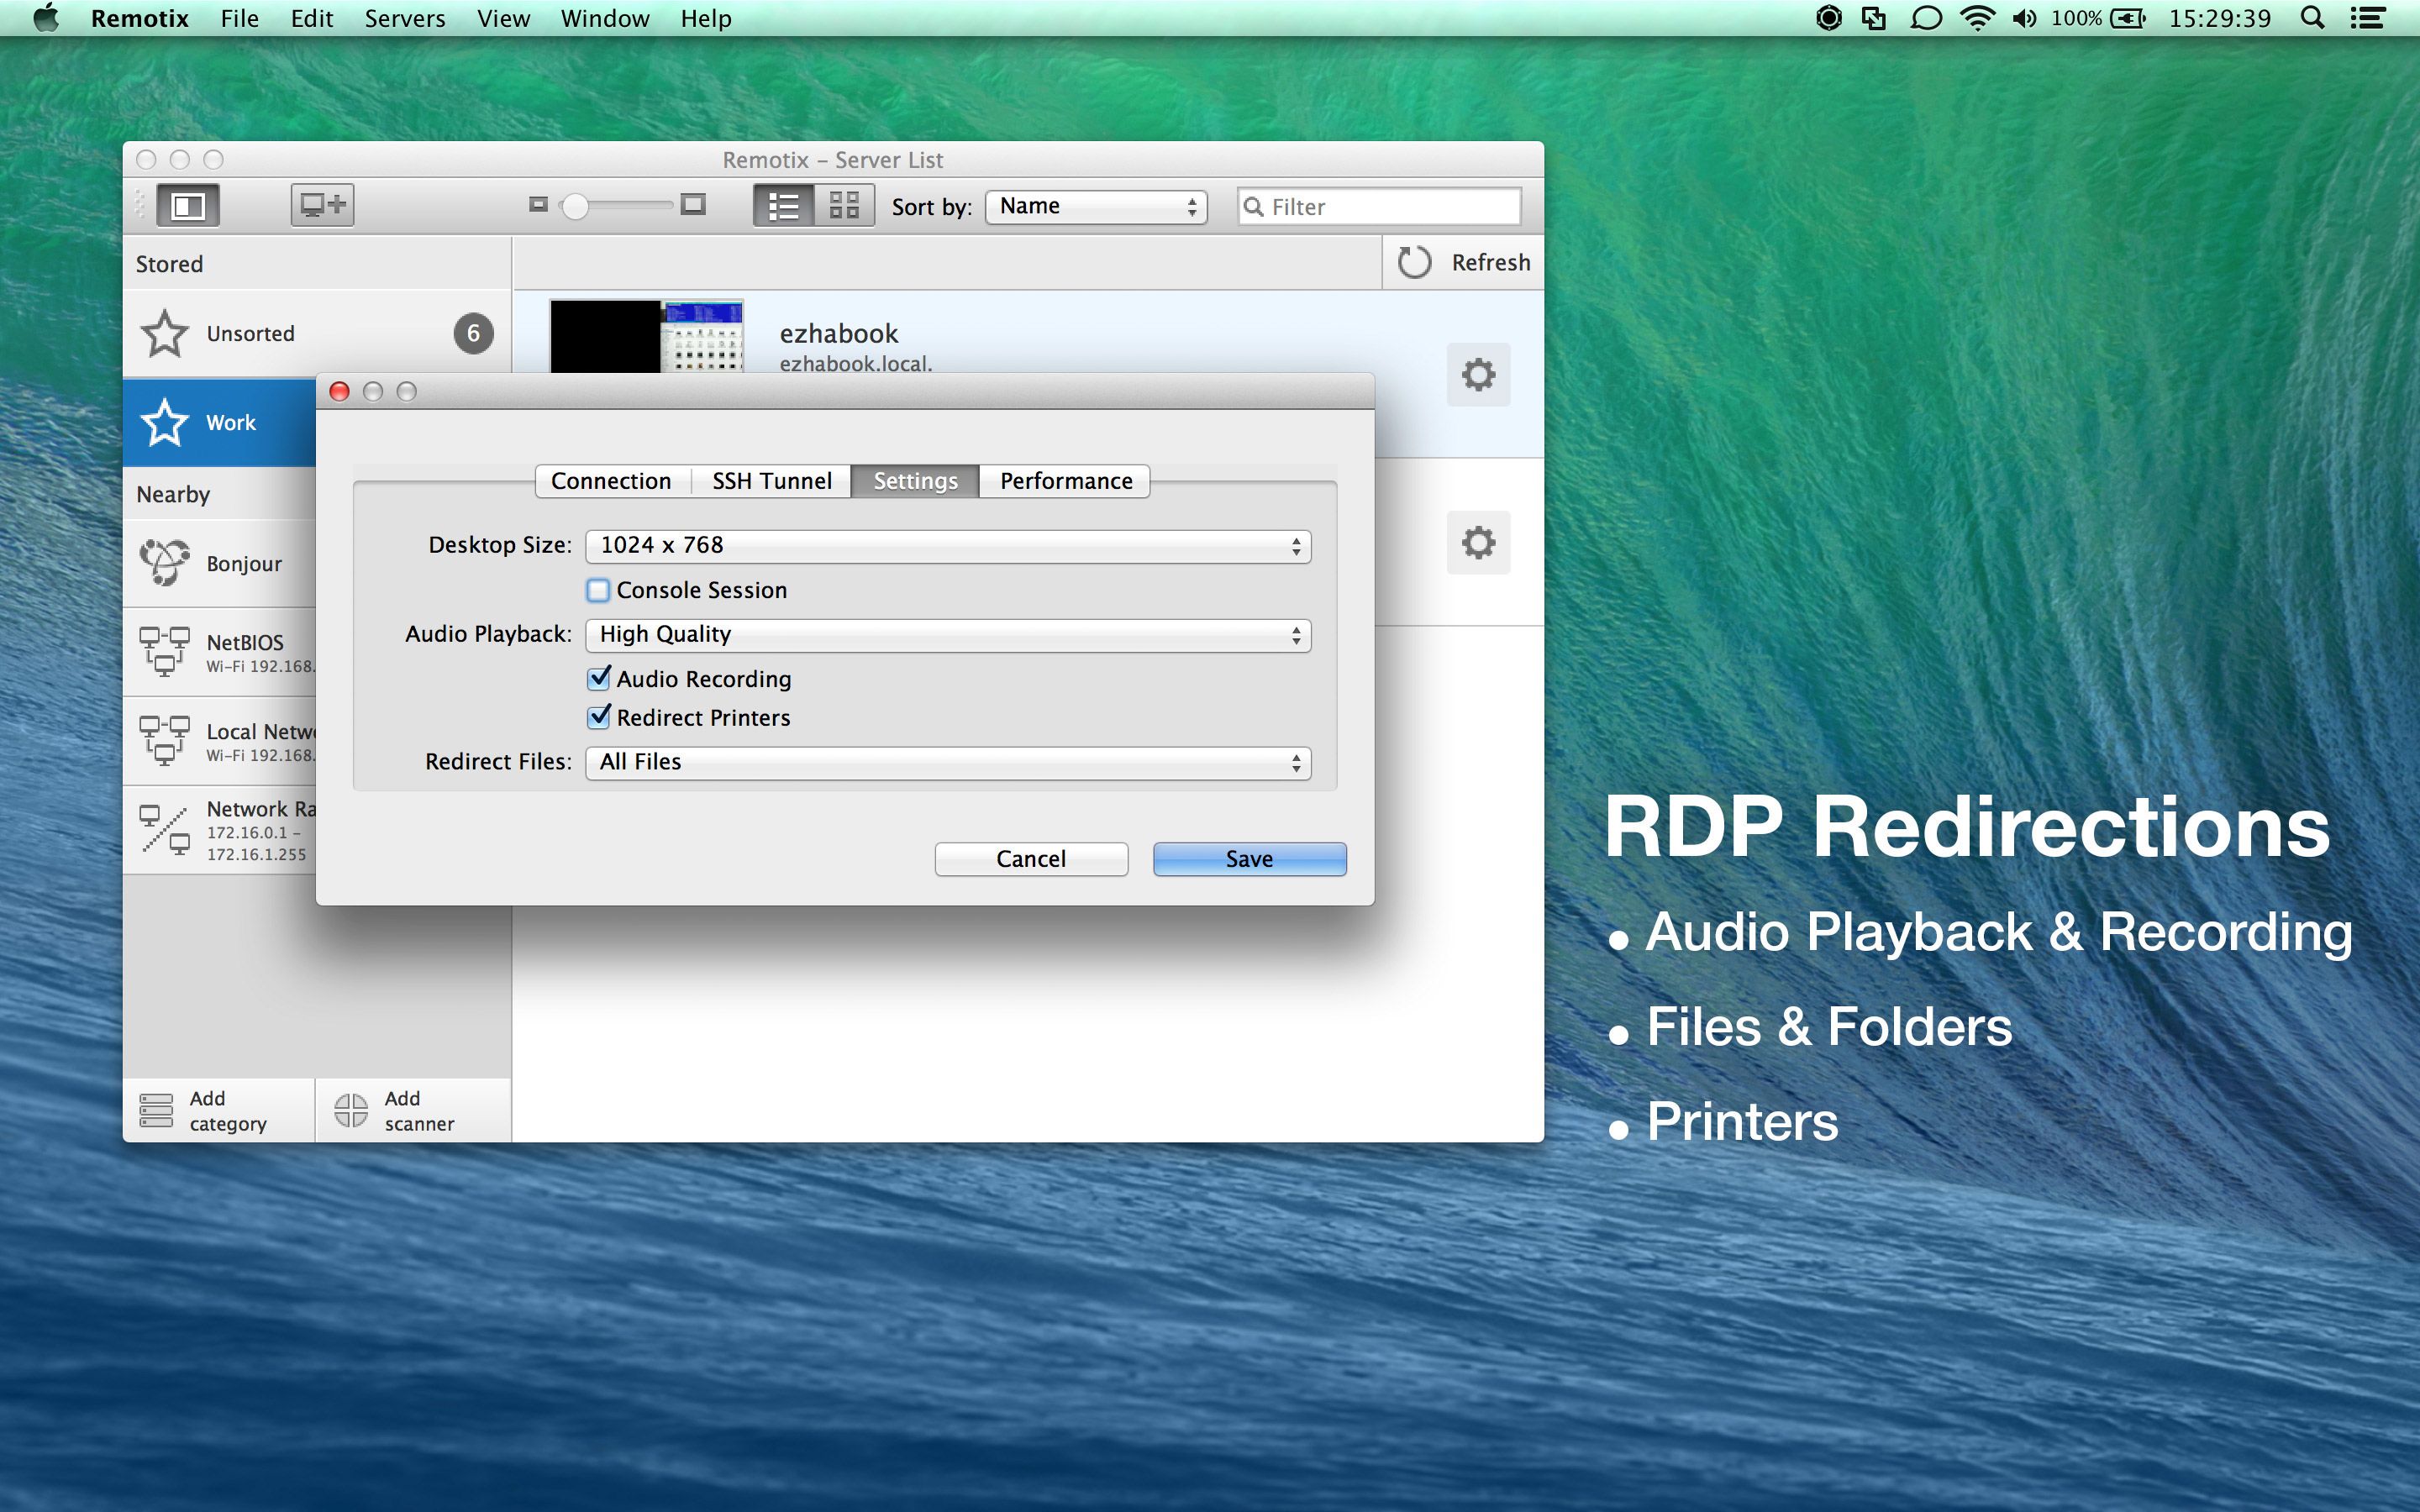The width and height of the screenshot is (2420, 1512).
Task: Uncheck the Audio Recording checkbox
Action: [598, 679]
